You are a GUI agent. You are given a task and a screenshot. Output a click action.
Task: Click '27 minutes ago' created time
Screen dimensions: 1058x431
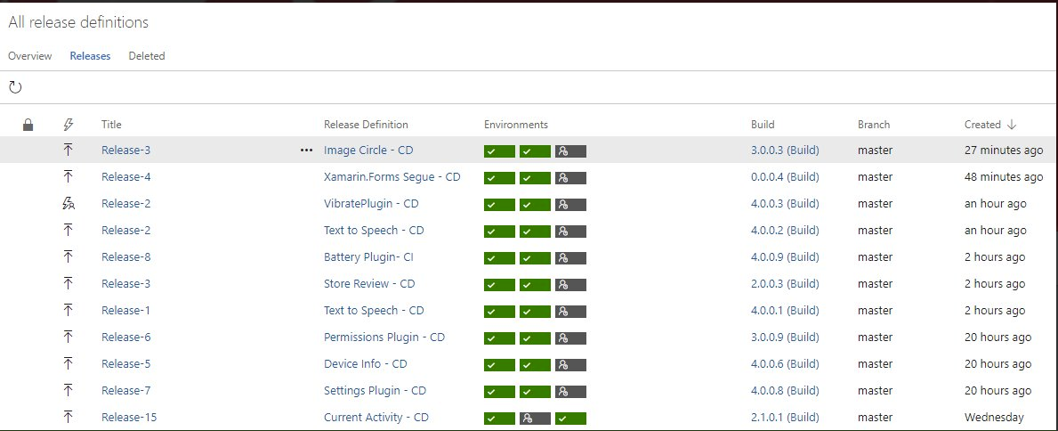click(1004, 150)
